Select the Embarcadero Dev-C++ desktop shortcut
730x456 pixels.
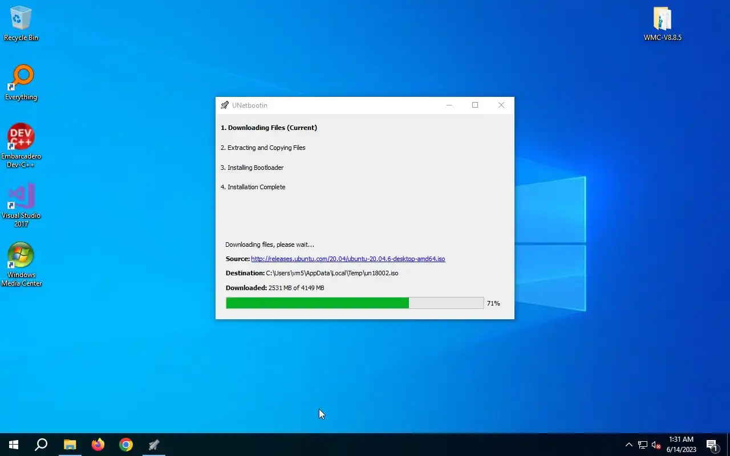coord(21,146)
